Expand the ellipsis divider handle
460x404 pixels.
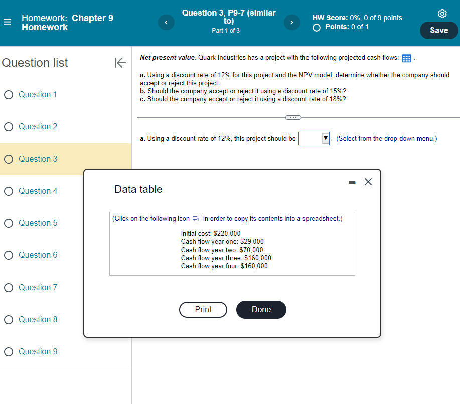(x=293, y=118)
